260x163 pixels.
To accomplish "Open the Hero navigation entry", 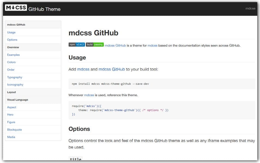I will coord(10,114).
